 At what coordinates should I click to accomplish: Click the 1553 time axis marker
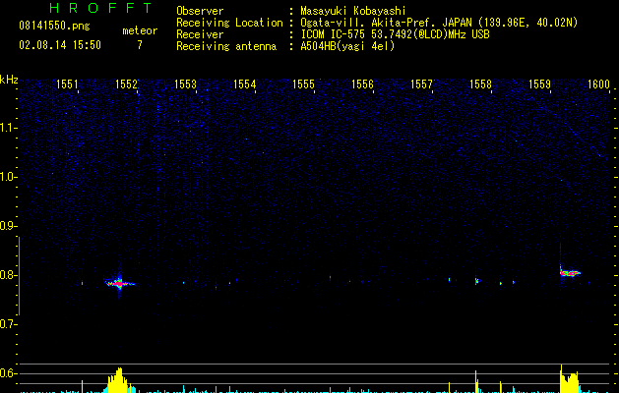(185, 84)
